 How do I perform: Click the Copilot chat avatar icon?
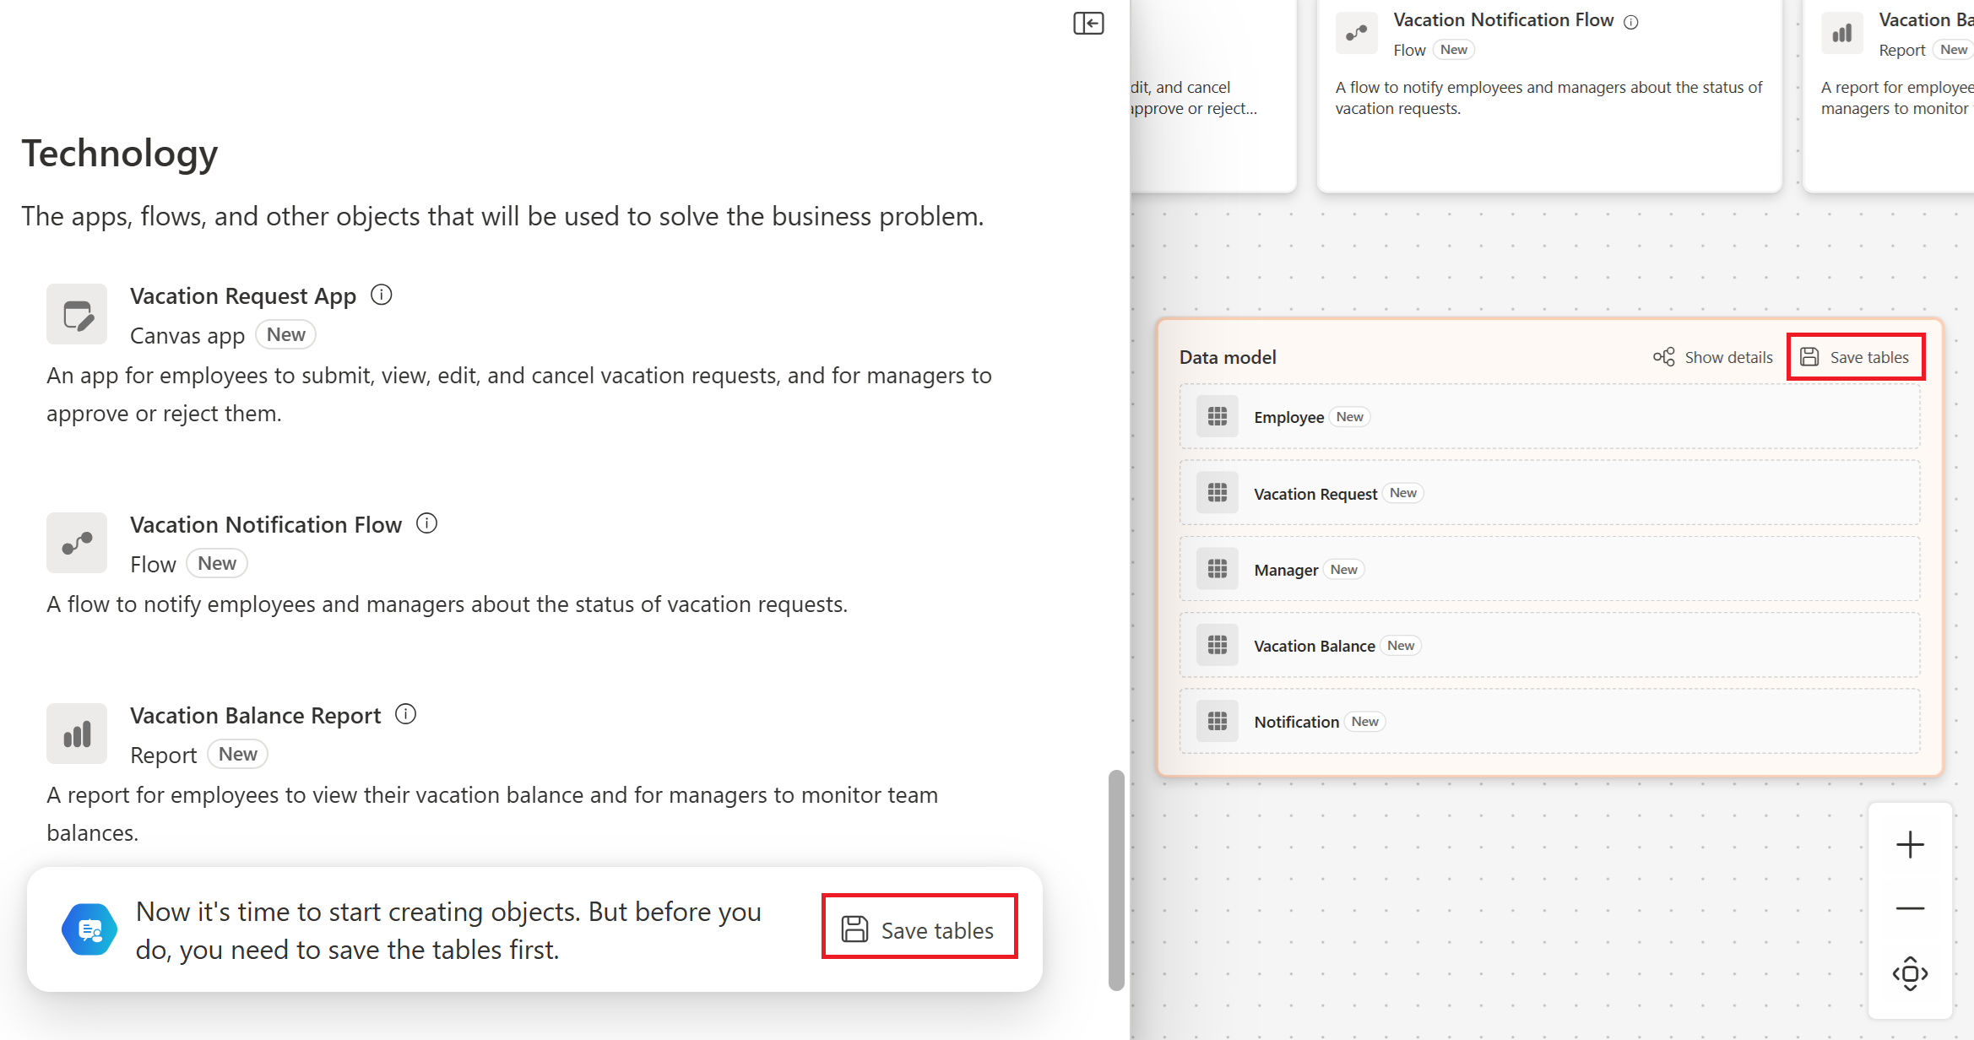point(89,929)
